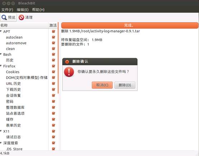Toggle the Firefox Cookies checkbox
Viewport: 199px width, 156px height.
pyautogui.click(x=54, y=72)
